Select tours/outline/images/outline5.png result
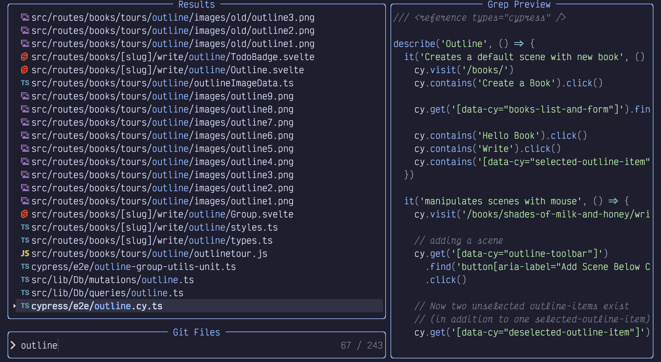The image size is (661, 362). (162, 149)
